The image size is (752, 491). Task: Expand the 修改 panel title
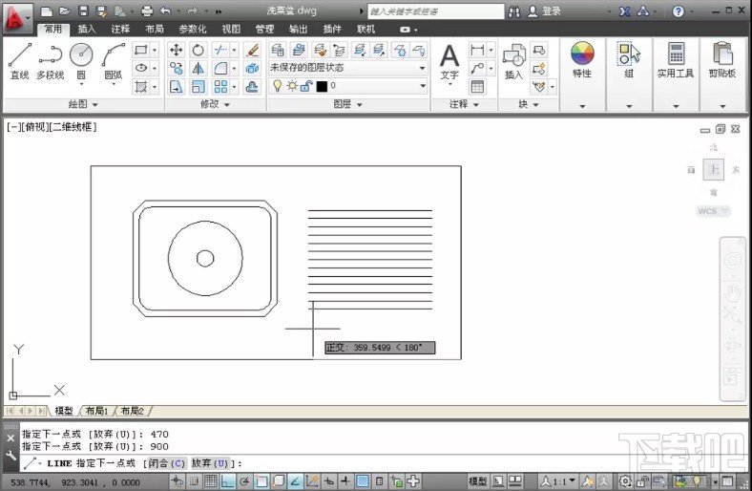coord(215,104)
